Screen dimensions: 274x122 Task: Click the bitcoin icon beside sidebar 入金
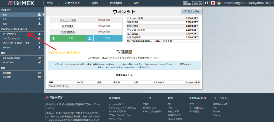(39, 19)
